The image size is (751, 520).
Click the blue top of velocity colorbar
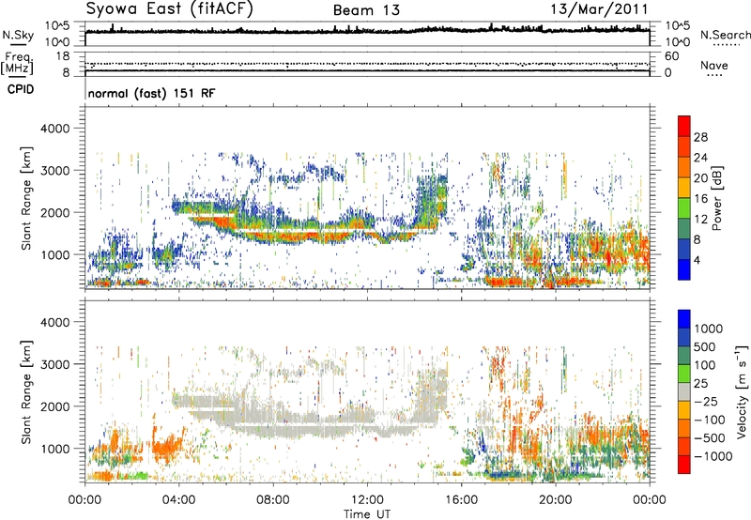[684, 319]
